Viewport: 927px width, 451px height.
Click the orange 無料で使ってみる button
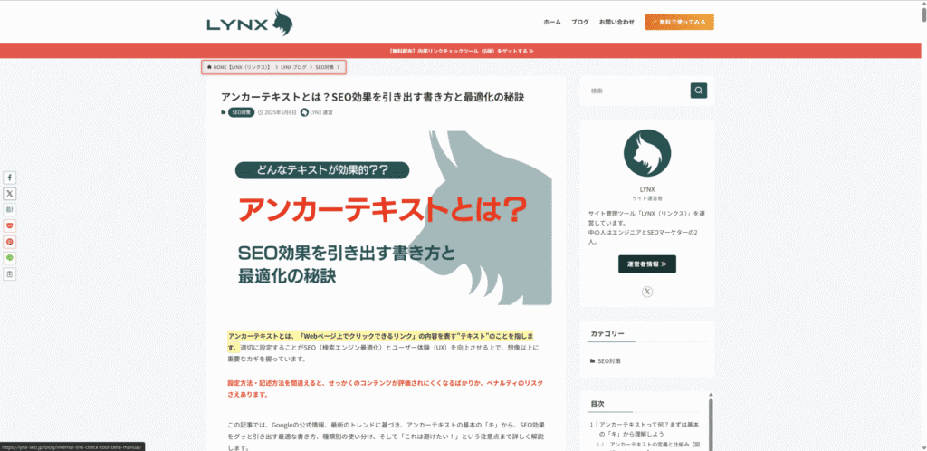(679, 22)
